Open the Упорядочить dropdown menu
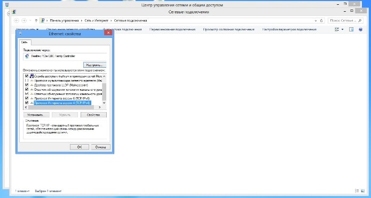This screenshot has height=198, width=371. [27, 29]
